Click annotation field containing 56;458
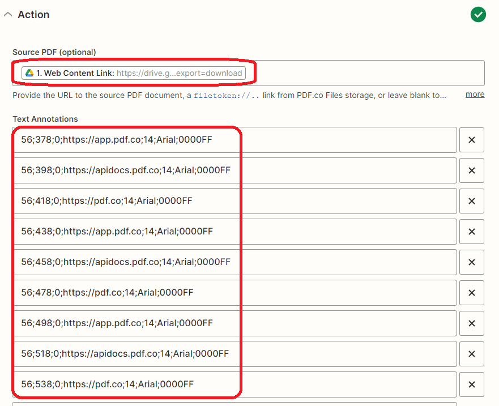Image resolution: width=499 pixels, height=406 pixels. (x=227, y=262)
